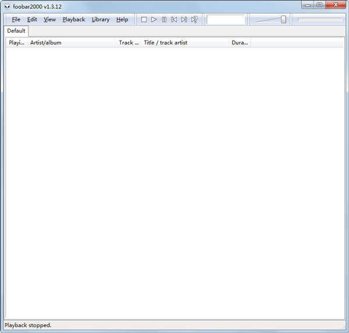349x333 pixels.
Task: Pause playback using the Pause icon
Action: pos(164,20)
